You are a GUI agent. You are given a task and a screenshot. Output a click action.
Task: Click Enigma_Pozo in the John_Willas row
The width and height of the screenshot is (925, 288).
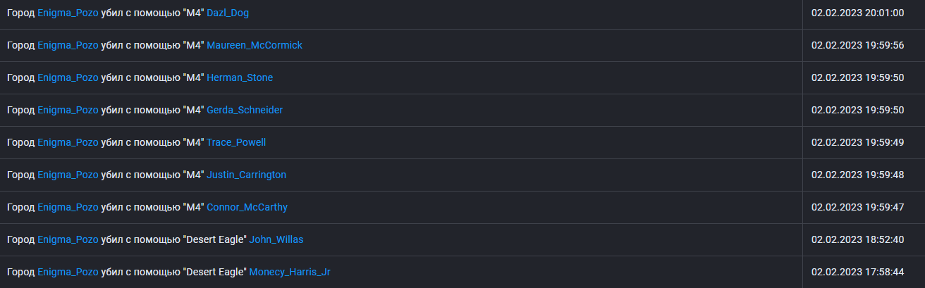coord(68,239)
